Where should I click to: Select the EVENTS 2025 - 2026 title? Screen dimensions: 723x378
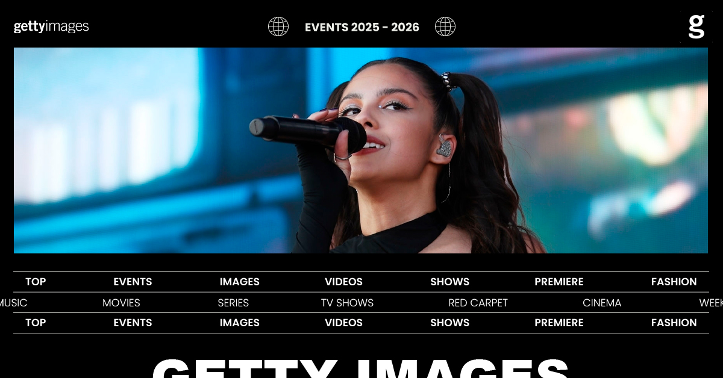click(x=362, y=27)
